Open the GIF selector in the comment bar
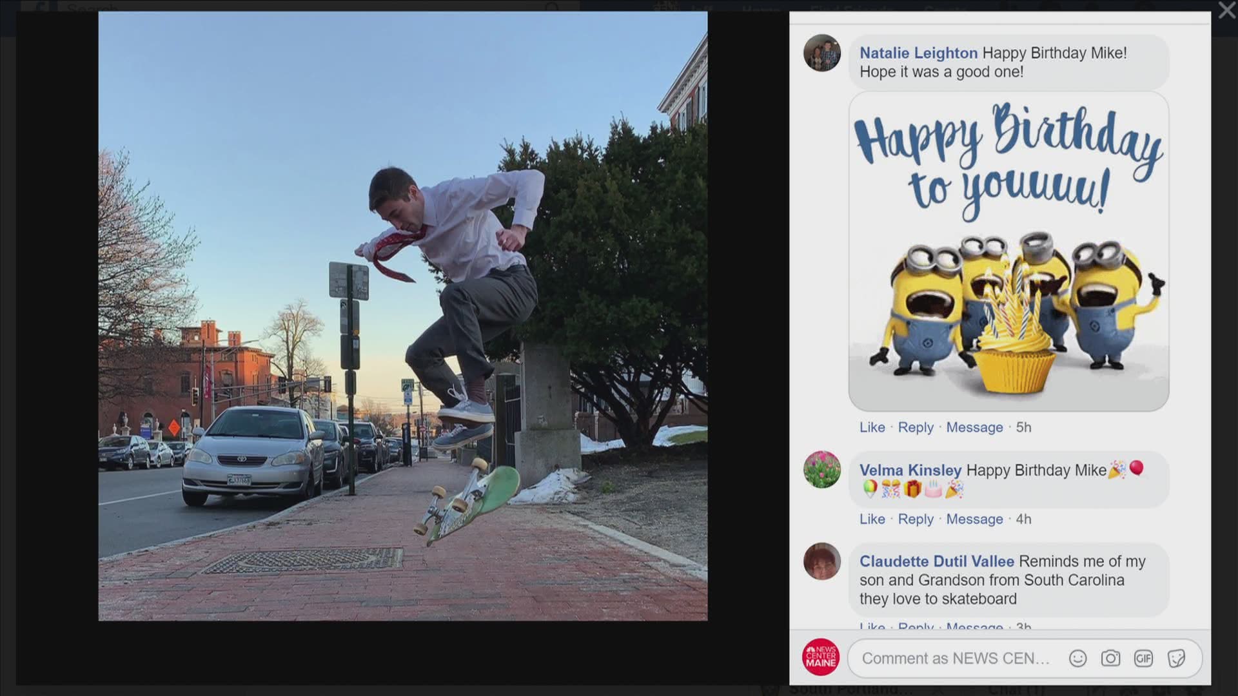 (x=1144, y=658)
